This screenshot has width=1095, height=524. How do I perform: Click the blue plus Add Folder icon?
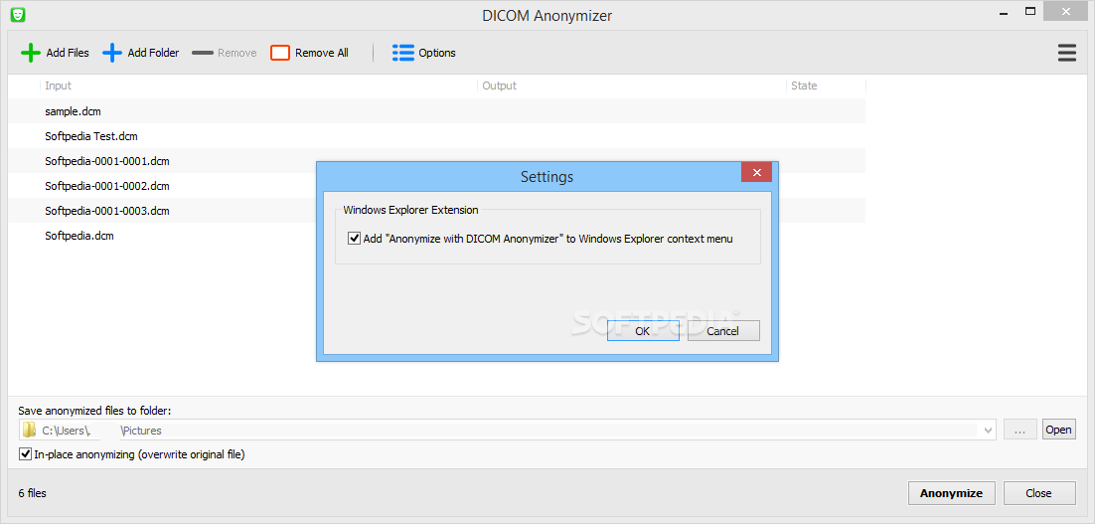pyautogui.click(x=112, y=53)
